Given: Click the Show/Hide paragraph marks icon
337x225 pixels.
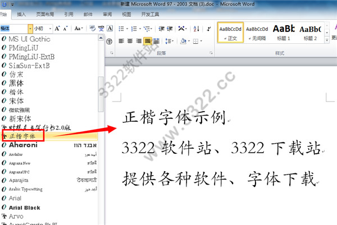Looking at the screenshot, I should click(208, 29).
